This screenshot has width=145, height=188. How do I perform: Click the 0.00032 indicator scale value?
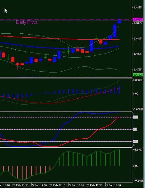point(138,80)
